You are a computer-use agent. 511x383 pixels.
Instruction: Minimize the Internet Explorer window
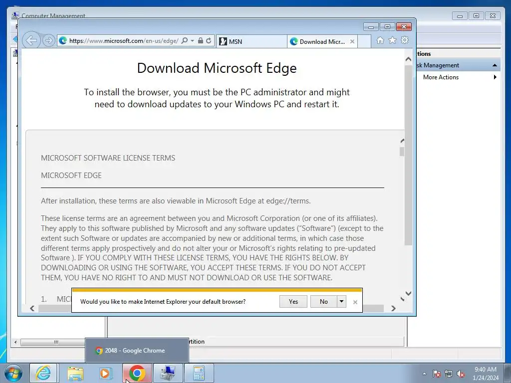tap(371, 27)
